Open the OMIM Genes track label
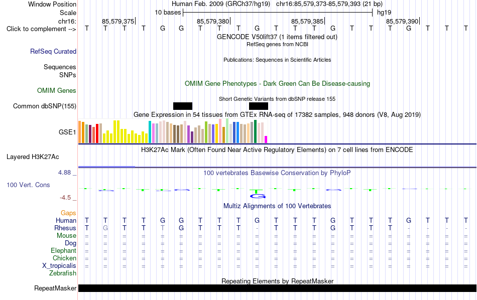Viewport: 477px width, 300px height. pos(56,91)
